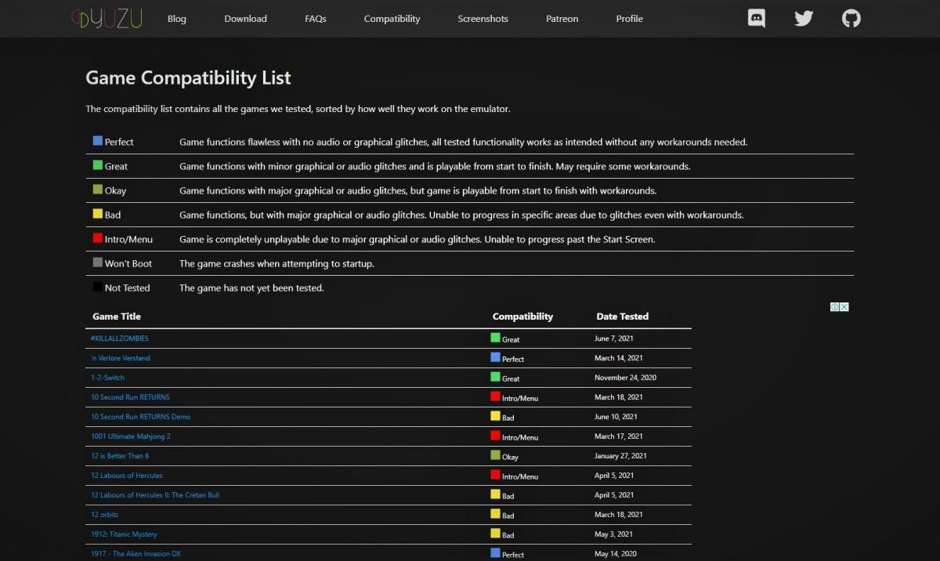The height and width of the screenshot is (561, 940).
Task: Click Intro/Menu rating for 1001 Ultimate Mahjong 2
Action: [515, 436]
